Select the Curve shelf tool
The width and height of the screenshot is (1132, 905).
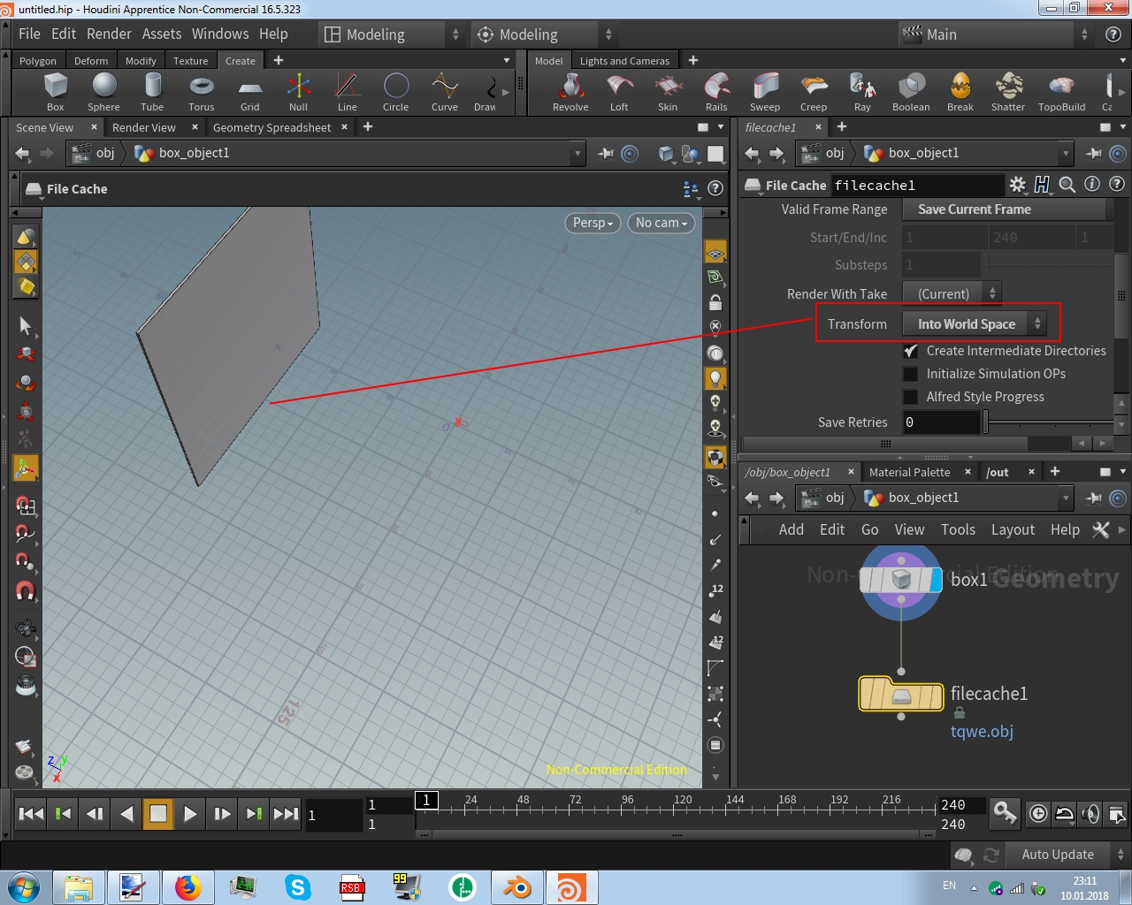[x=445, y=93]
